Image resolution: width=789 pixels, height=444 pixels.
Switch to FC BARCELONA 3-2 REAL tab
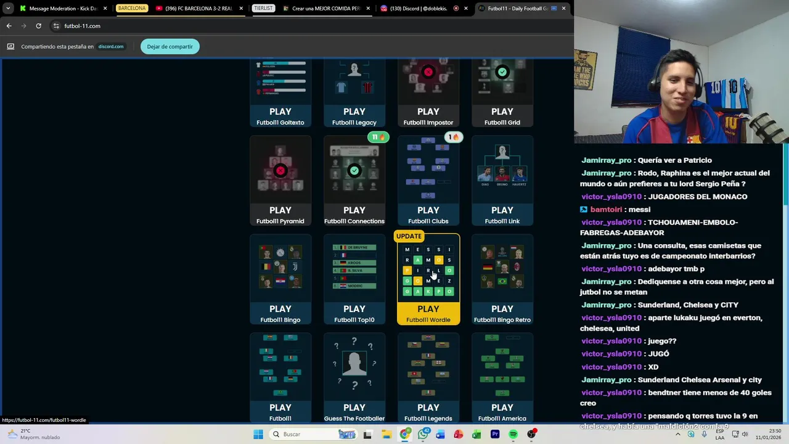(198, 9)
